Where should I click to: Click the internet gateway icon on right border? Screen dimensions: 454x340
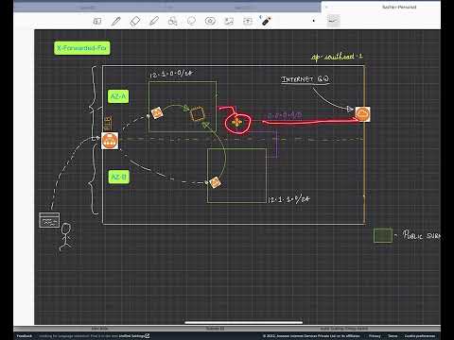coord(362,114)
